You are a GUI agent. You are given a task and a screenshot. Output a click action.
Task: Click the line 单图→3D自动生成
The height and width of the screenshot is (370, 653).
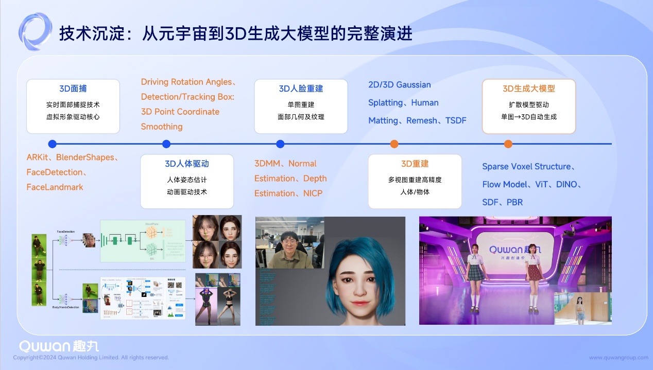[529, 117]
